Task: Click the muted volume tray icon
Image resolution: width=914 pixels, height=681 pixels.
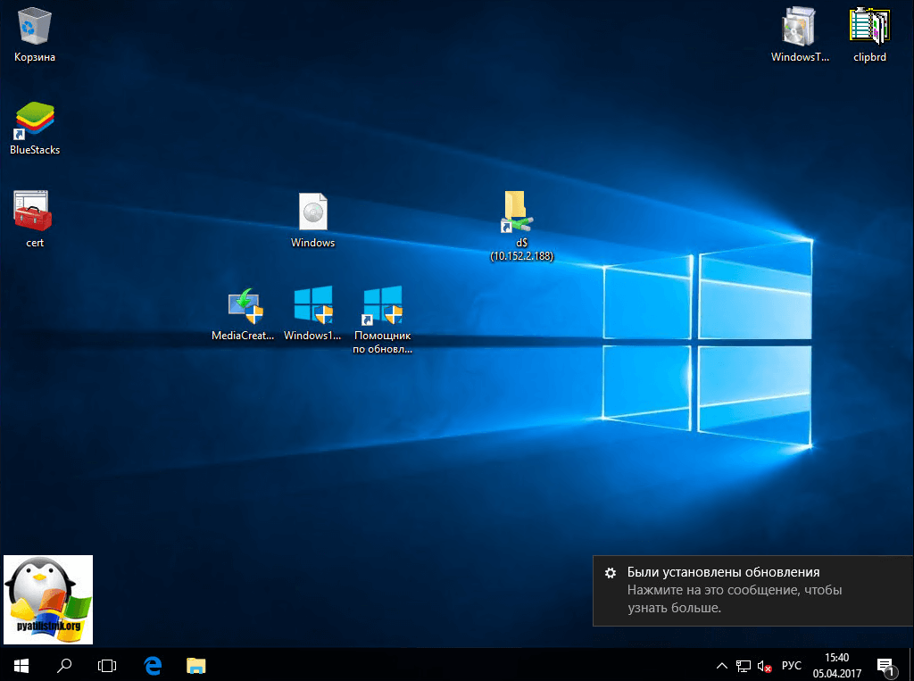Action: pyautogui.click(x=764, y=666)
